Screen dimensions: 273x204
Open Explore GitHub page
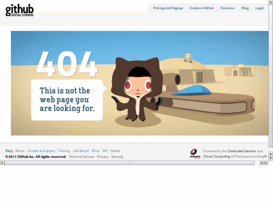201,8
